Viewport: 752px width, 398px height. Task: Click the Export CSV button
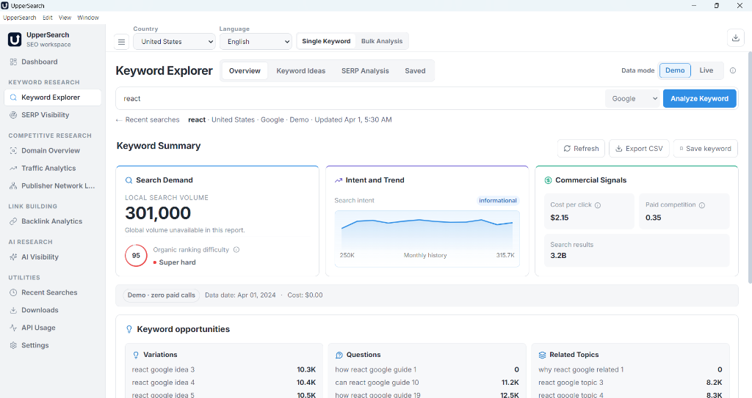click(639, 149)
